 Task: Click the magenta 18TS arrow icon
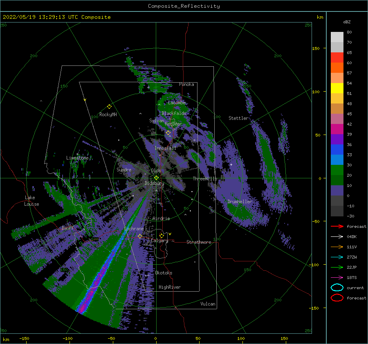[337, 277]
